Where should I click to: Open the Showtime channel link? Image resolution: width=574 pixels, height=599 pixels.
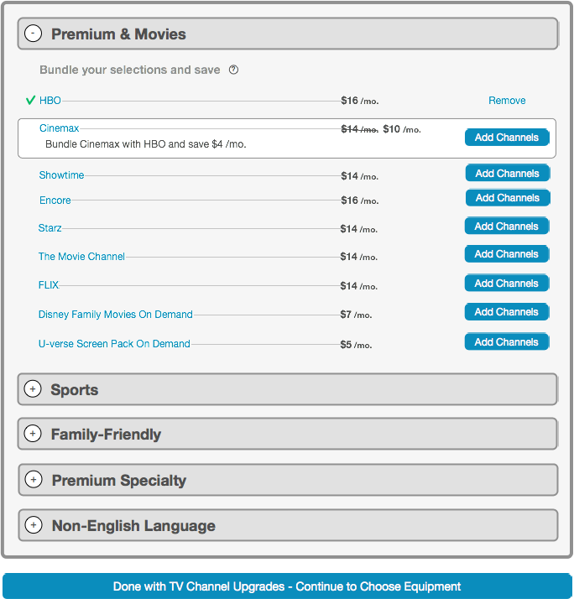[61, 175]
